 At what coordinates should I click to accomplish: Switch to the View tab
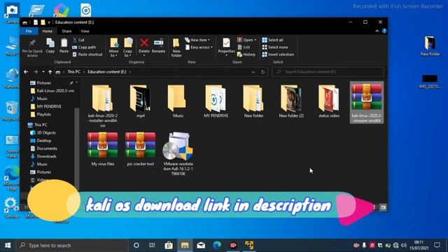pos(85,31)
